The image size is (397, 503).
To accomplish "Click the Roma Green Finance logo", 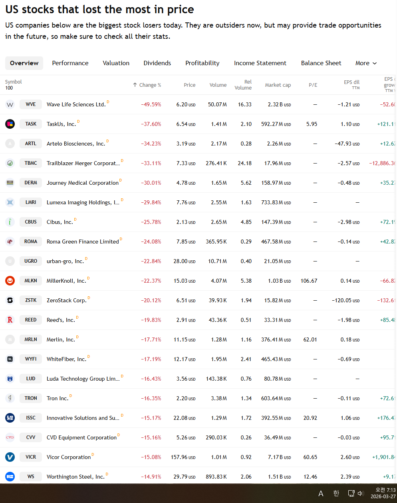I will (x=10, y=242).
